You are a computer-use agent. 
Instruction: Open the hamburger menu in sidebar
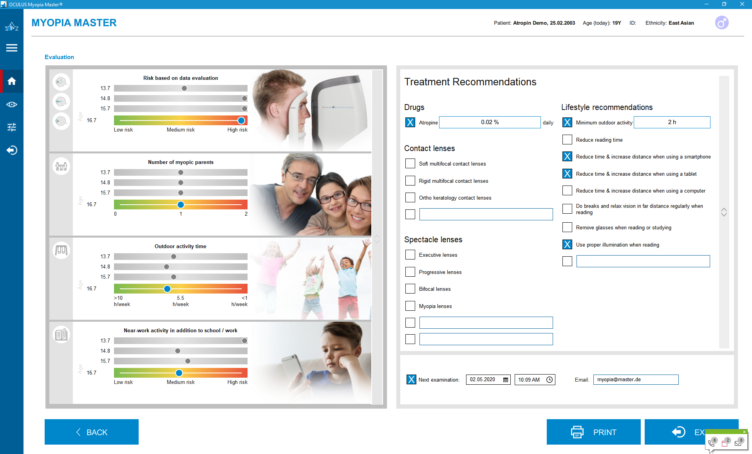click(x=12, y=48)
